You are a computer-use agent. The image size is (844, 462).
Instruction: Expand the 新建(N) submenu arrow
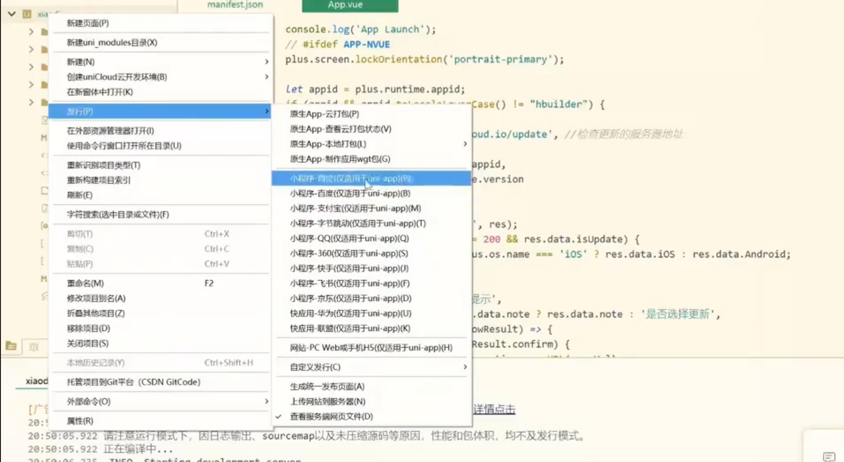pos(266,62)
